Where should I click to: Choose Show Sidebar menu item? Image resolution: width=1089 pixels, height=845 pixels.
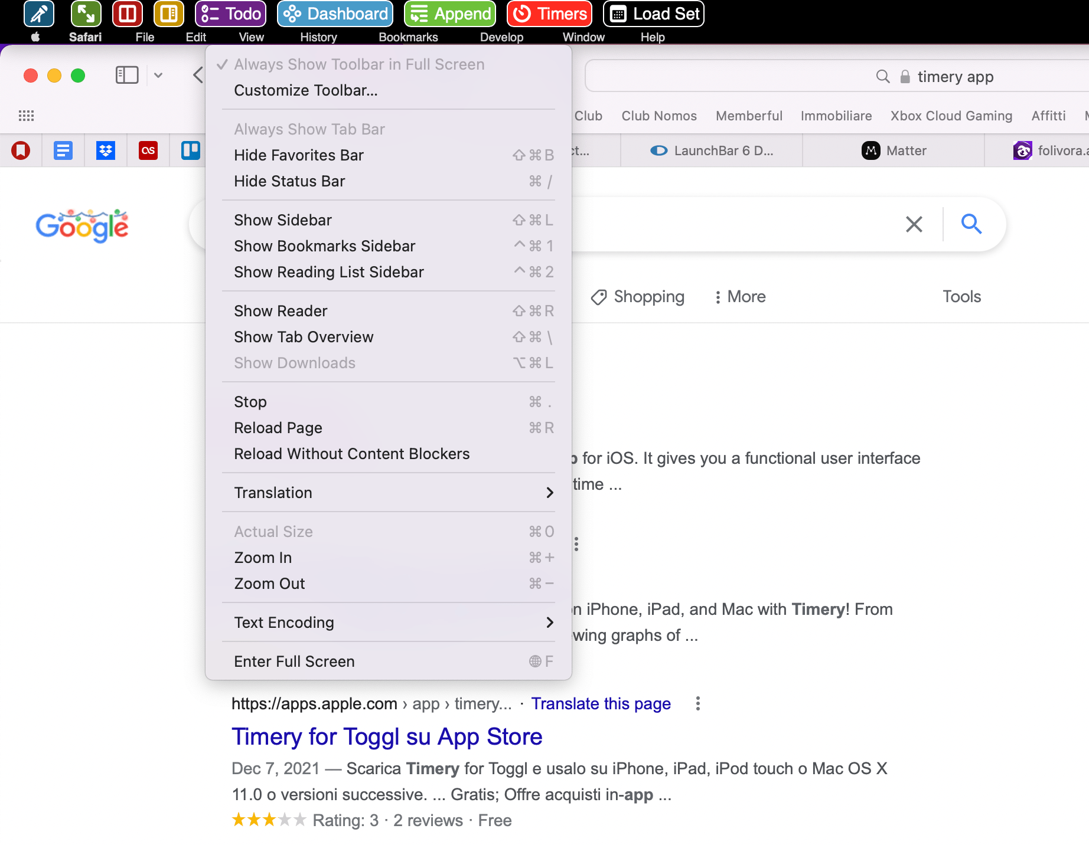click(389, 220)
